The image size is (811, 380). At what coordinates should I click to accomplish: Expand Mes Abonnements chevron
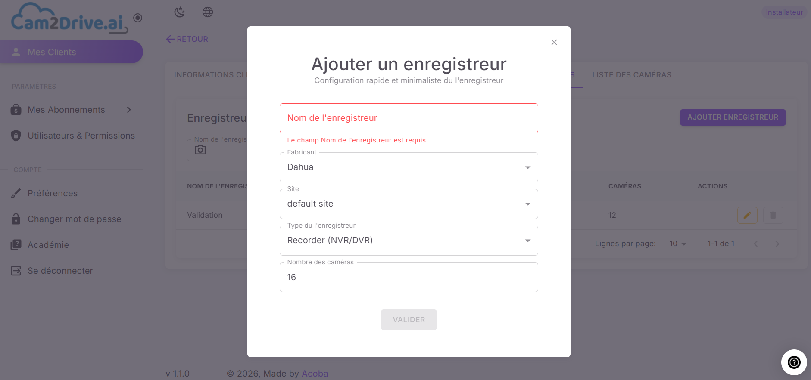[129, 110]
